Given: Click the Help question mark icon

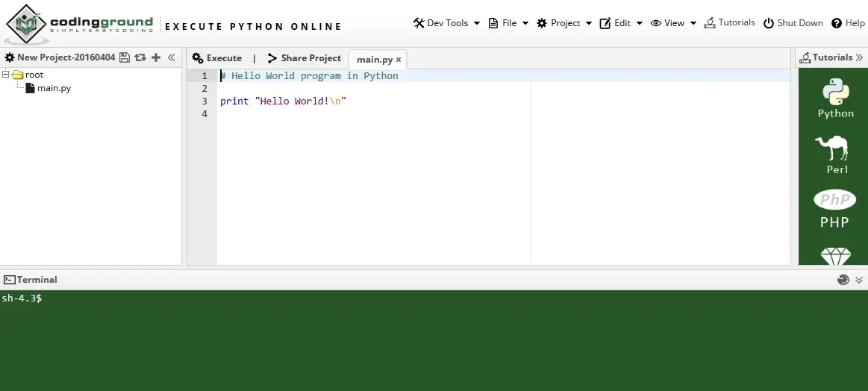Looking at the screenshot, I should (837, 23).
